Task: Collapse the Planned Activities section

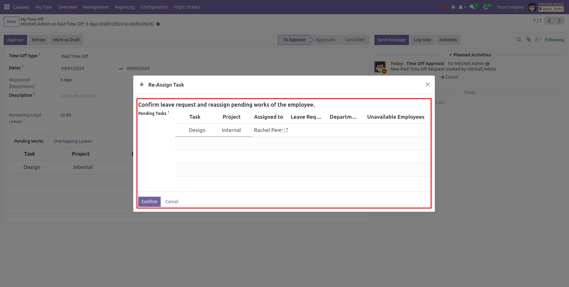Action: [x=470, y=55]
